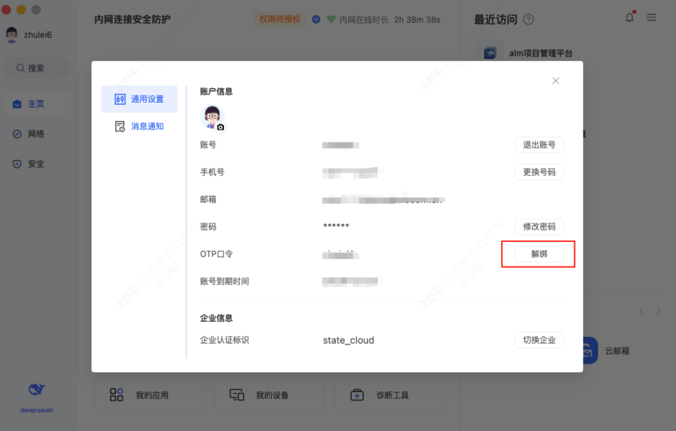This screenshot has width=676, height=431.
Task: Change avatar via the camera icon
Action: point(221,127)
